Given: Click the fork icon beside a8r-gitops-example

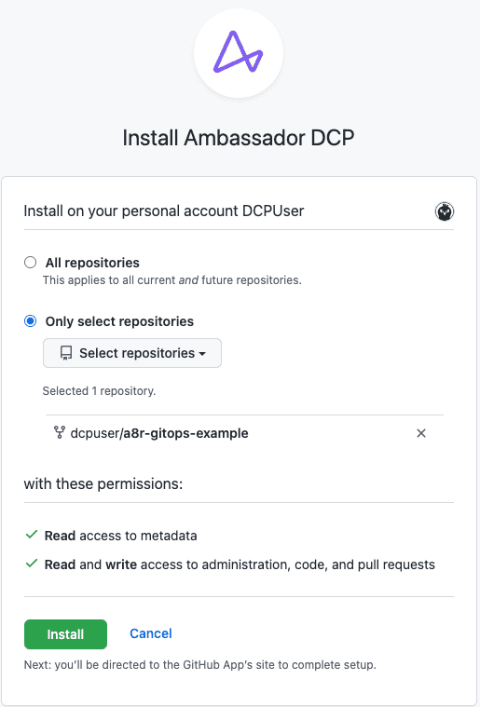Looking at the screenshot, I should (59, 433).
